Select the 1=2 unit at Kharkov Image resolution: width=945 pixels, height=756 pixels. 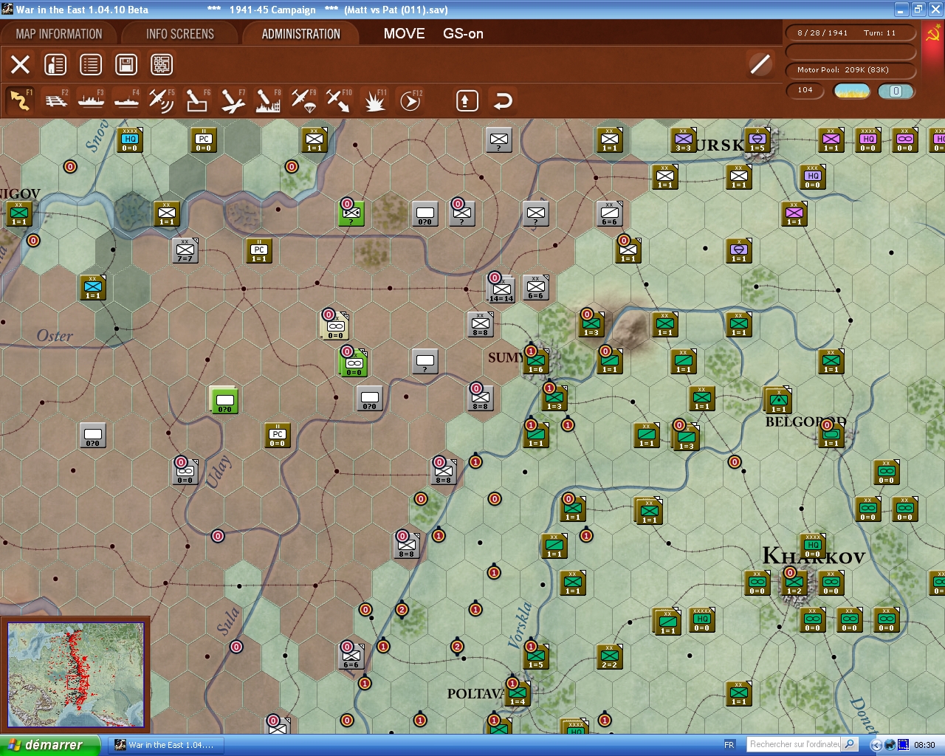tap(794, 583)
